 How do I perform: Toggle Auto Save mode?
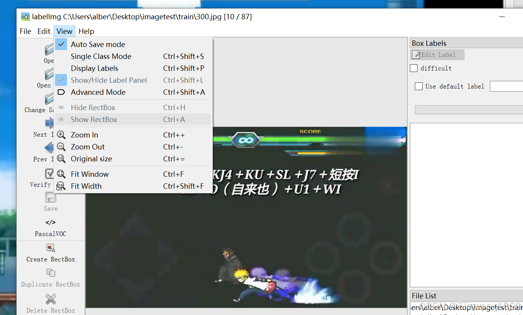[133, 44]
